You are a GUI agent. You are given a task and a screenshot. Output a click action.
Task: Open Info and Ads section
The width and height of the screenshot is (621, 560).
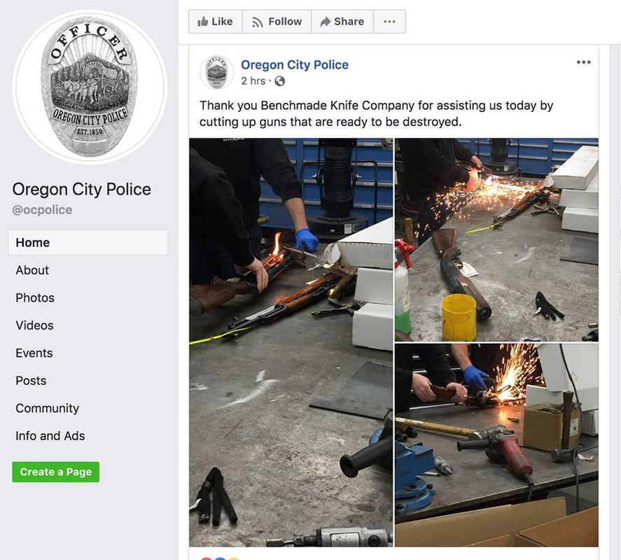(50, 436)
